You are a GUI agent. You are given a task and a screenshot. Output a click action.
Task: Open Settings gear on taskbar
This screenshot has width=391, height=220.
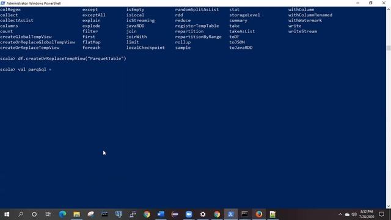pyautogui.click(x=203, y=215)
